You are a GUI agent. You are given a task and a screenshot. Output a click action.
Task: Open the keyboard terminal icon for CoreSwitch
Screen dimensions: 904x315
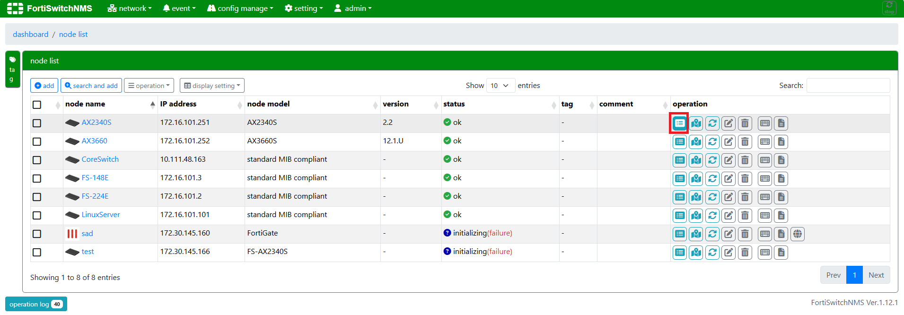(x=765, y=160)
